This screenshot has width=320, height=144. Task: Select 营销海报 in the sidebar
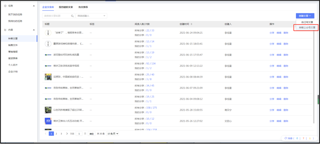coord(13,52)
